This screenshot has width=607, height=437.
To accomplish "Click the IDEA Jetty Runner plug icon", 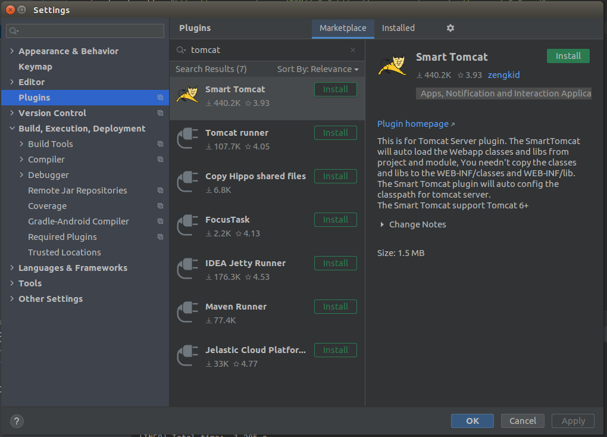I will pos(187,269).
